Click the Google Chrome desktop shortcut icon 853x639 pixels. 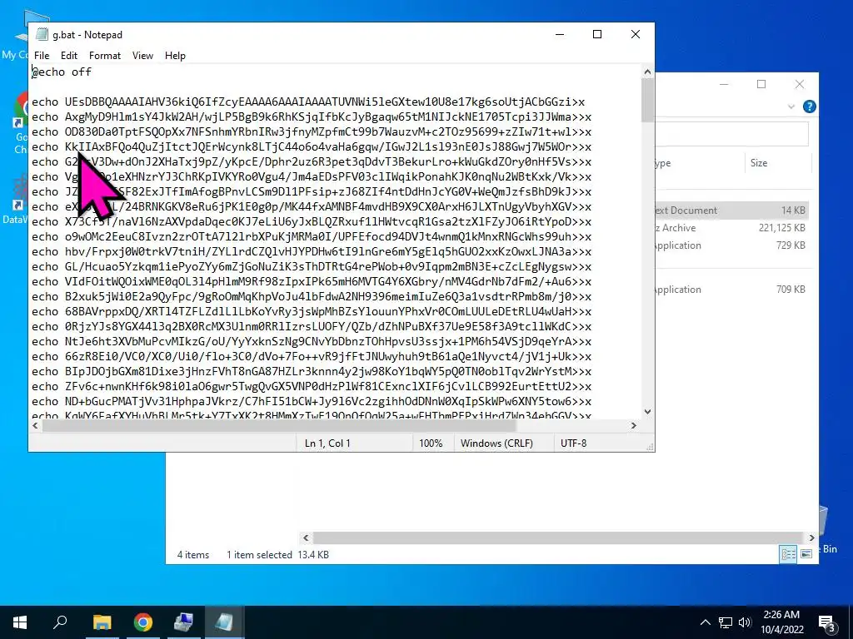tap(21, 111)
